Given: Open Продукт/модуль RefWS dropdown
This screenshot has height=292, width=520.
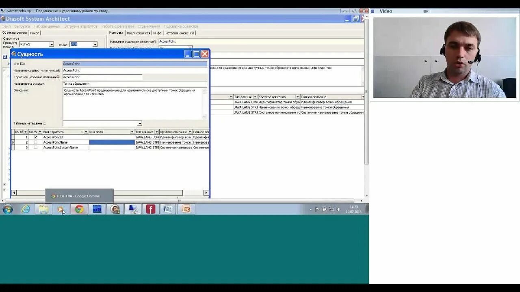Looking at the screenshot, I should (52, 45).
